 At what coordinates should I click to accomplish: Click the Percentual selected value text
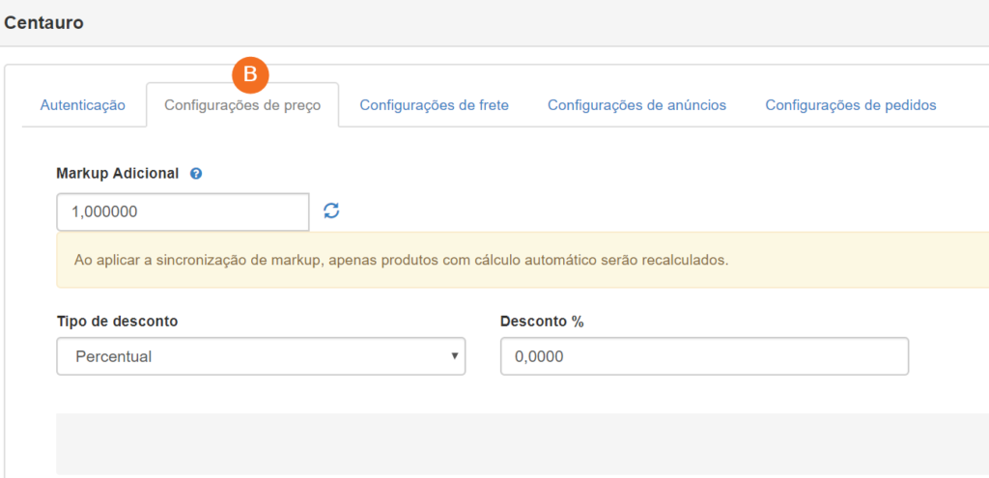tap(114, 356)
